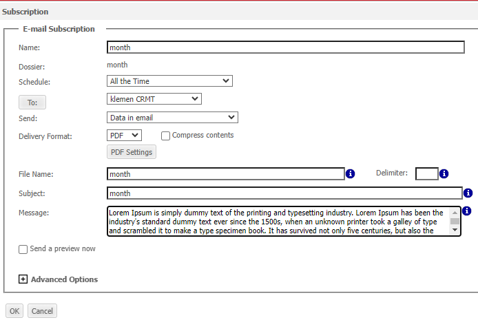478x320 pixels.
Task: Click the To: button
Action: (x=32, y=103)
